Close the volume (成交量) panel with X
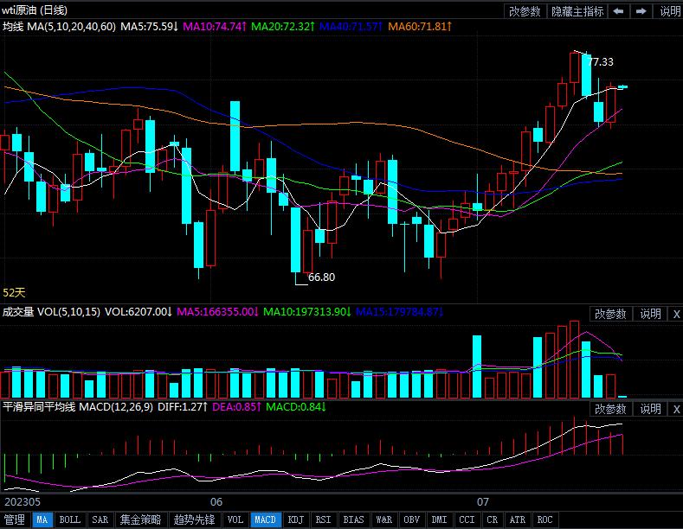683x529 pixels. click(676, 314)
